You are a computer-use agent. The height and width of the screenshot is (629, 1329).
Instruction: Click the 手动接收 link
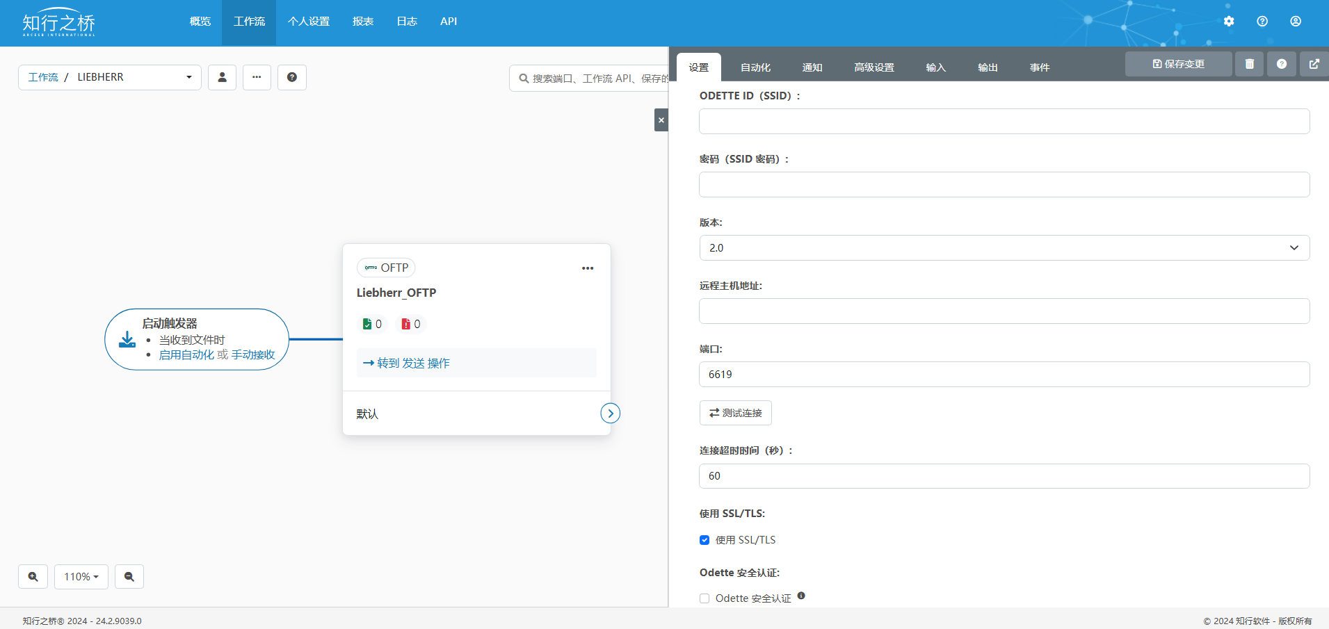(253, 354)
